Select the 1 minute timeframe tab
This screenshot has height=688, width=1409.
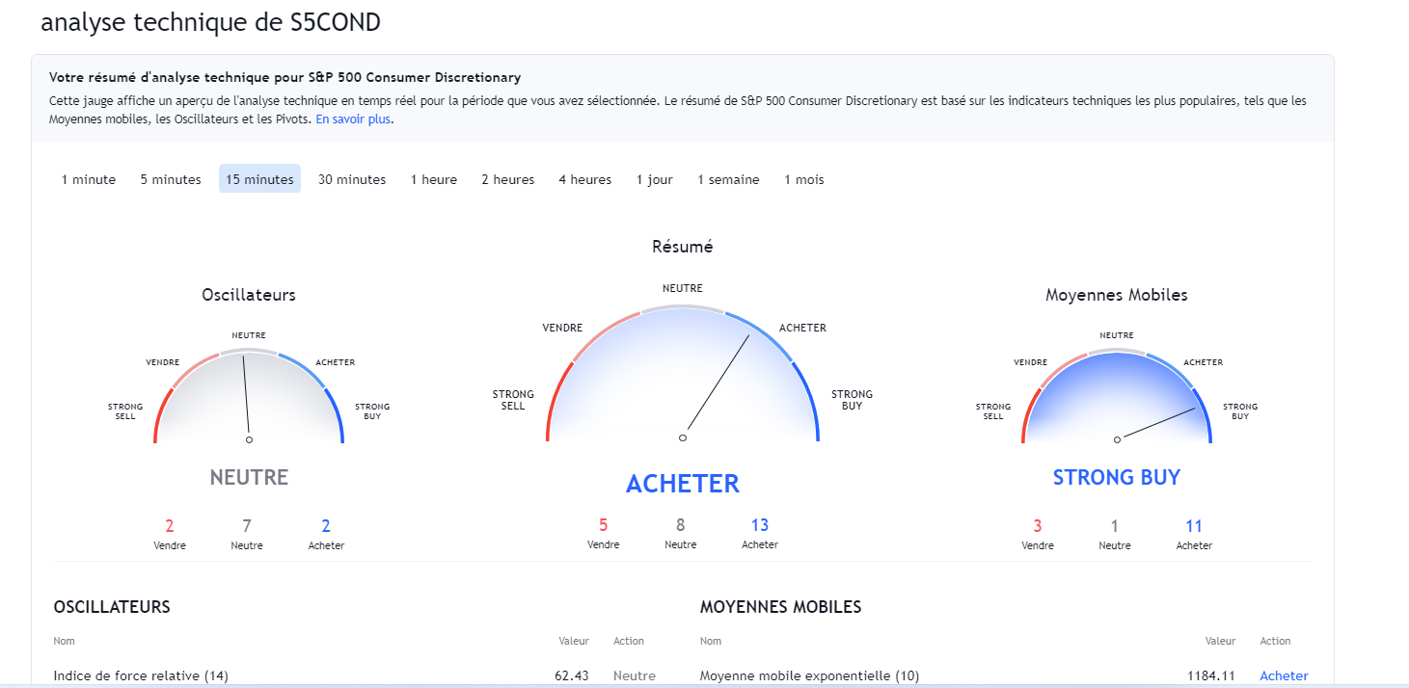[89, 179]
